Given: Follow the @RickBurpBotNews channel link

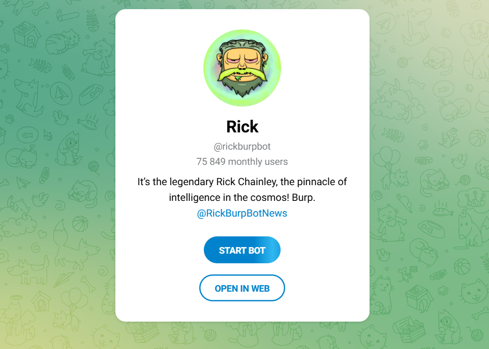Looking at the screenshot, I should click(242, 213).
